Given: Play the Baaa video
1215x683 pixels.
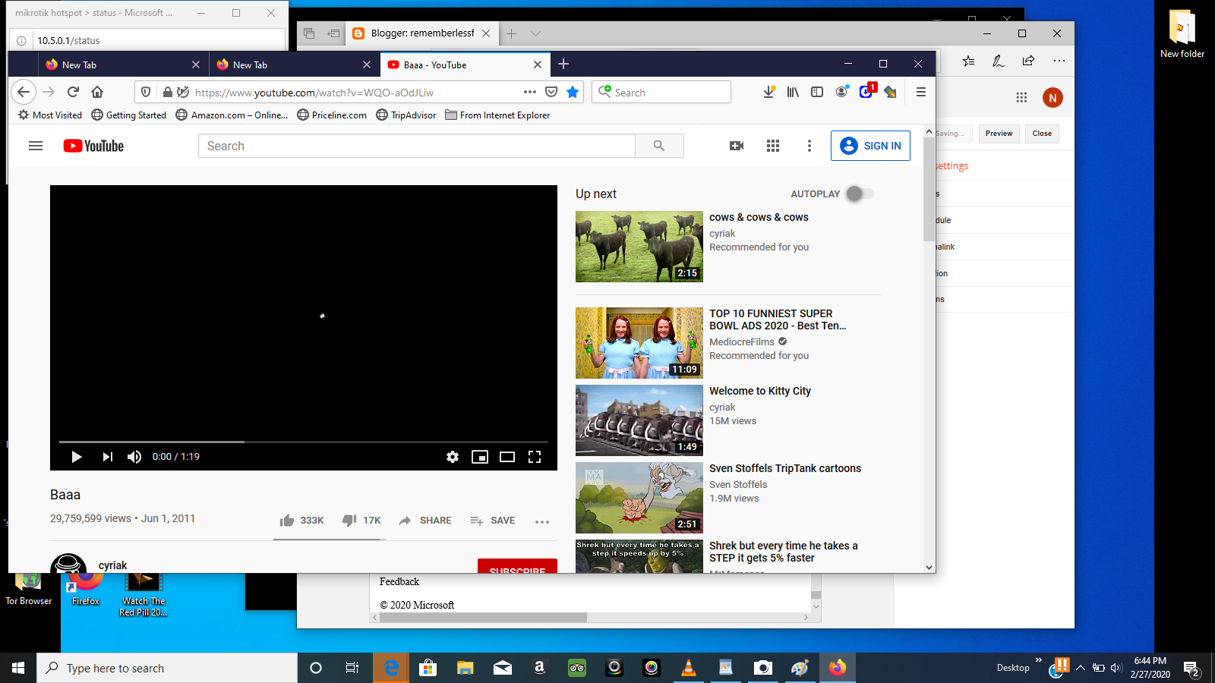Looking at the screenshot, I should click(x=77, y=457).
